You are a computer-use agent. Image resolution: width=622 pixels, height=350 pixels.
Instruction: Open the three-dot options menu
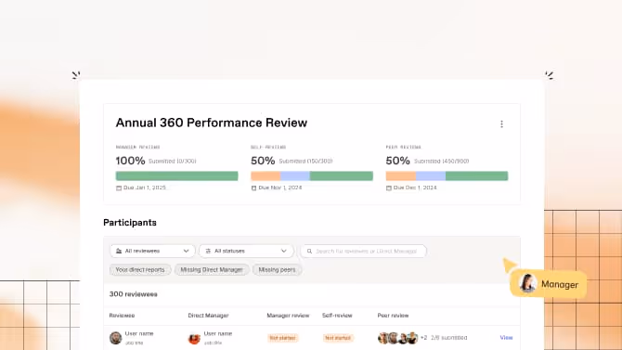pos(501,124)
